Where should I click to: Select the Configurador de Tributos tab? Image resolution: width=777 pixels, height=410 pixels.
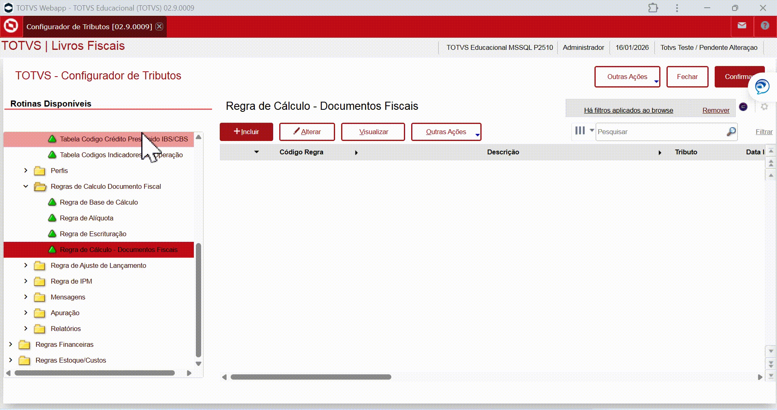pos(89,27)
